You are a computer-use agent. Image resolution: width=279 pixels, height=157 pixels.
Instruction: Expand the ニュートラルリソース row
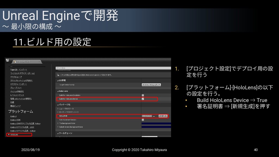(58, 108)
